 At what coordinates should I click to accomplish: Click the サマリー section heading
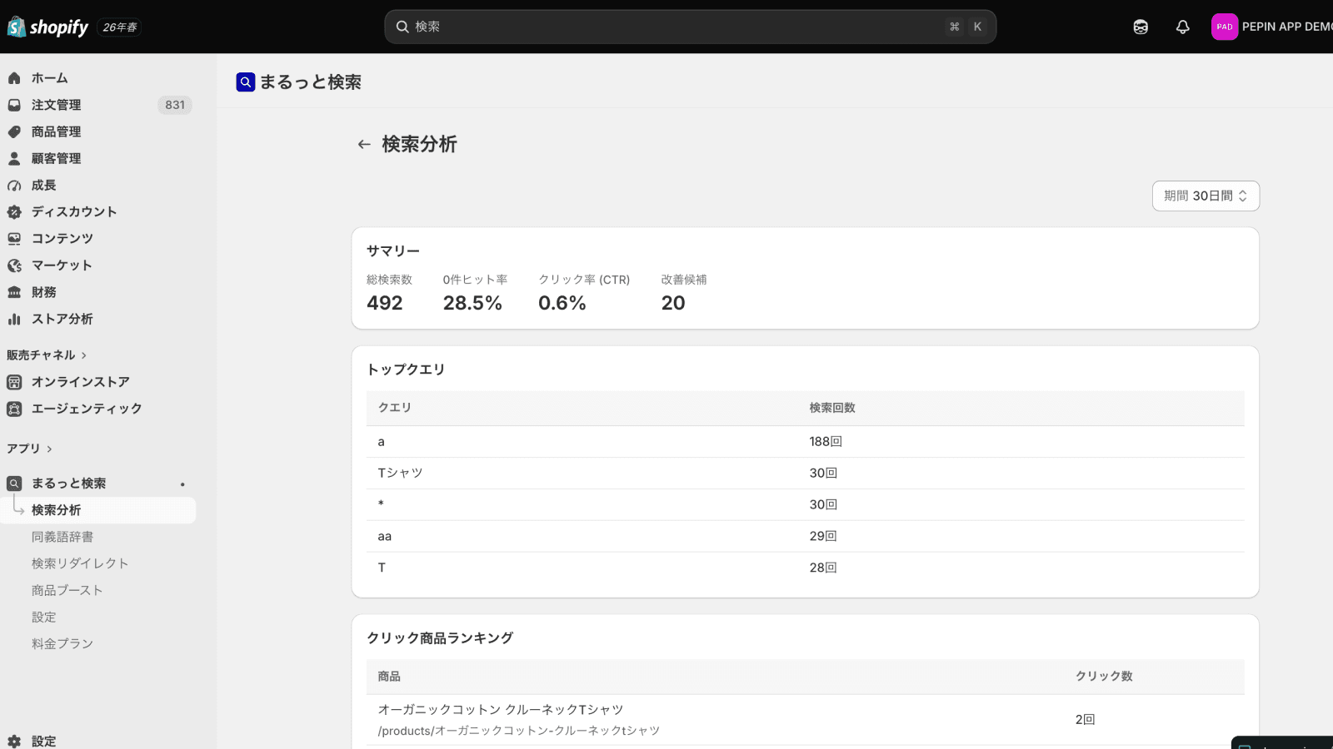click(393, 251)
